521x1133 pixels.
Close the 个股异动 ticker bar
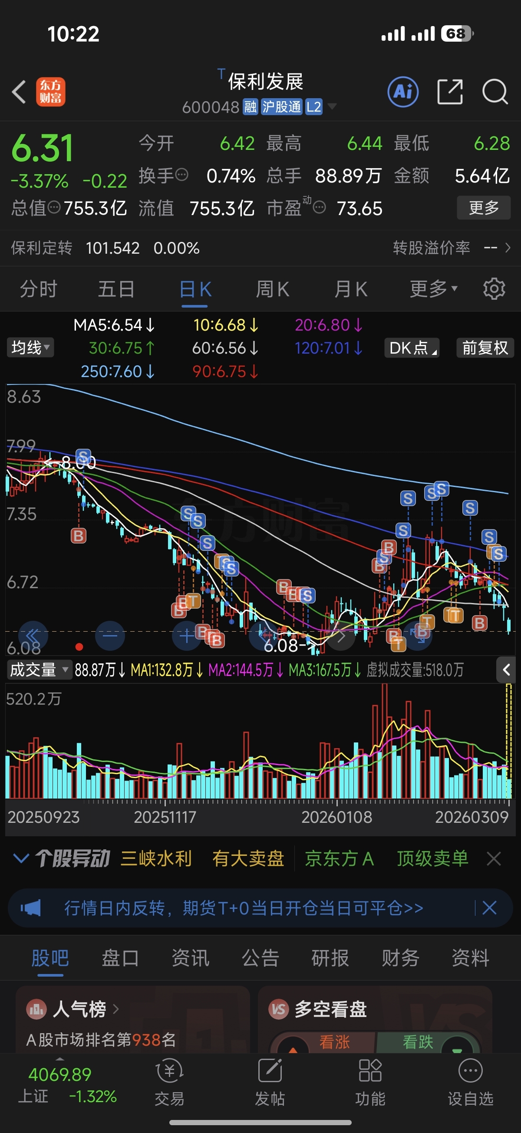point(494,858)
